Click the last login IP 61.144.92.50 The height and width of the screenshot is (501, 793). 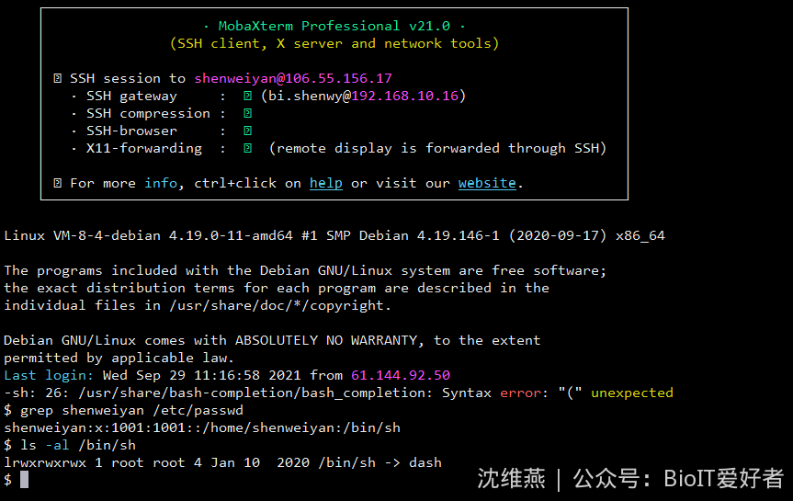(x=401, y=375)
